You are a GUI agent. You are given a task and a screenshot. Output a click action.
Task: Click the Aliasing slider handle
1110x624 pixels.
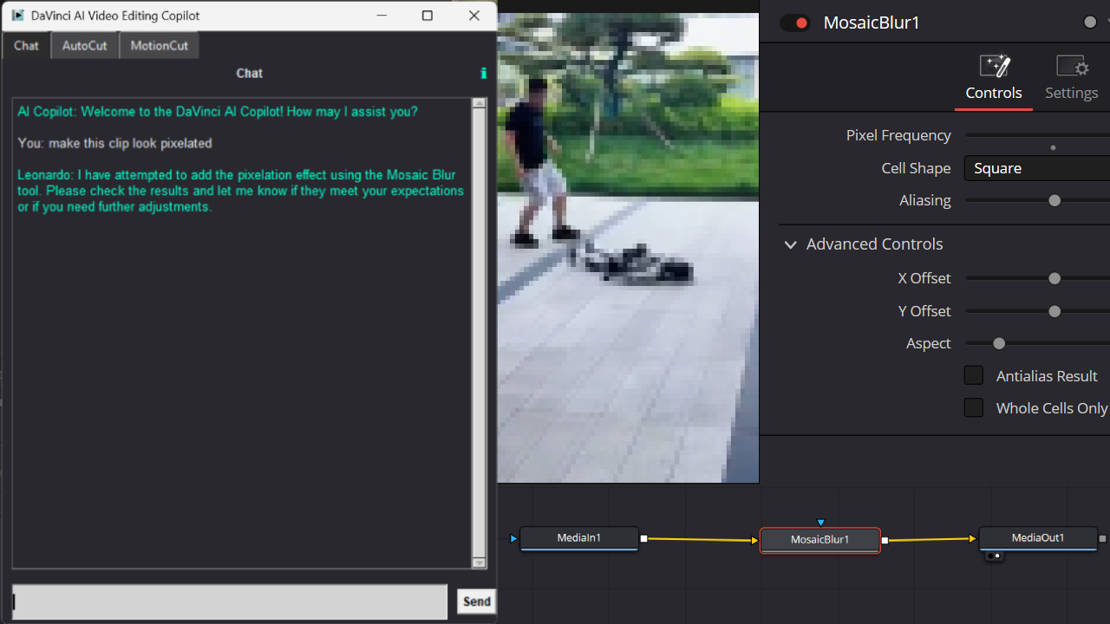[1054, 201]
